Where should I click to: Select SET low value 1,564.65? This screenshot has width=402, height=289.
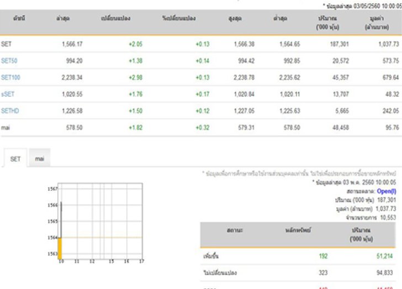290,44
